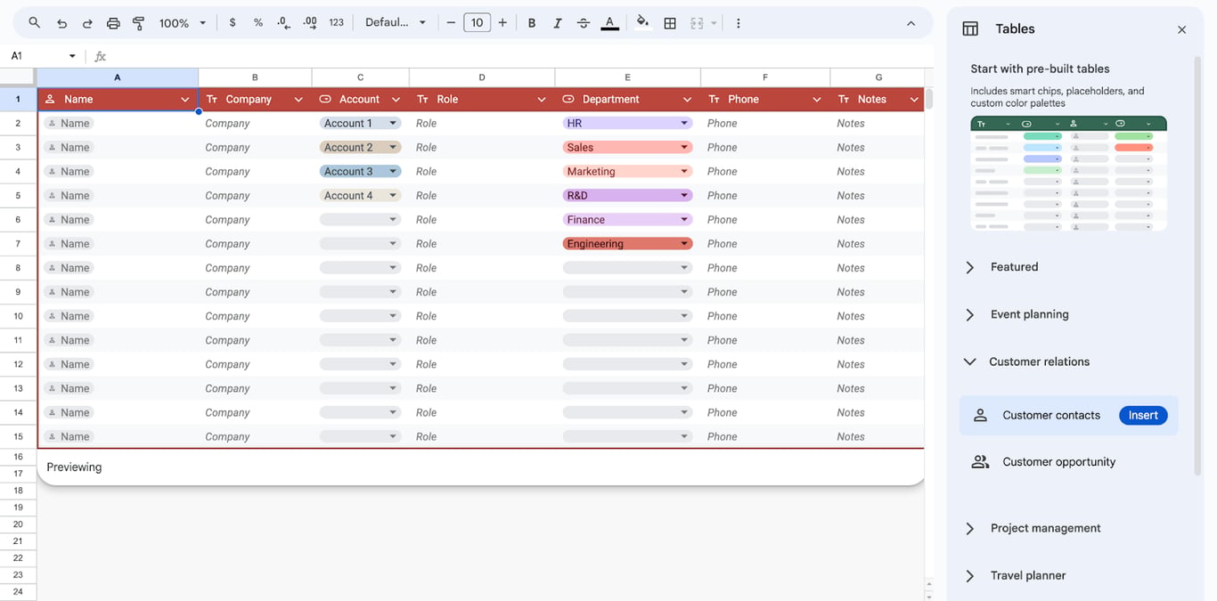The width and height of the screenshot is (1217, 601).
Task: Click the Phone header cell
Action: click(765, 100)
